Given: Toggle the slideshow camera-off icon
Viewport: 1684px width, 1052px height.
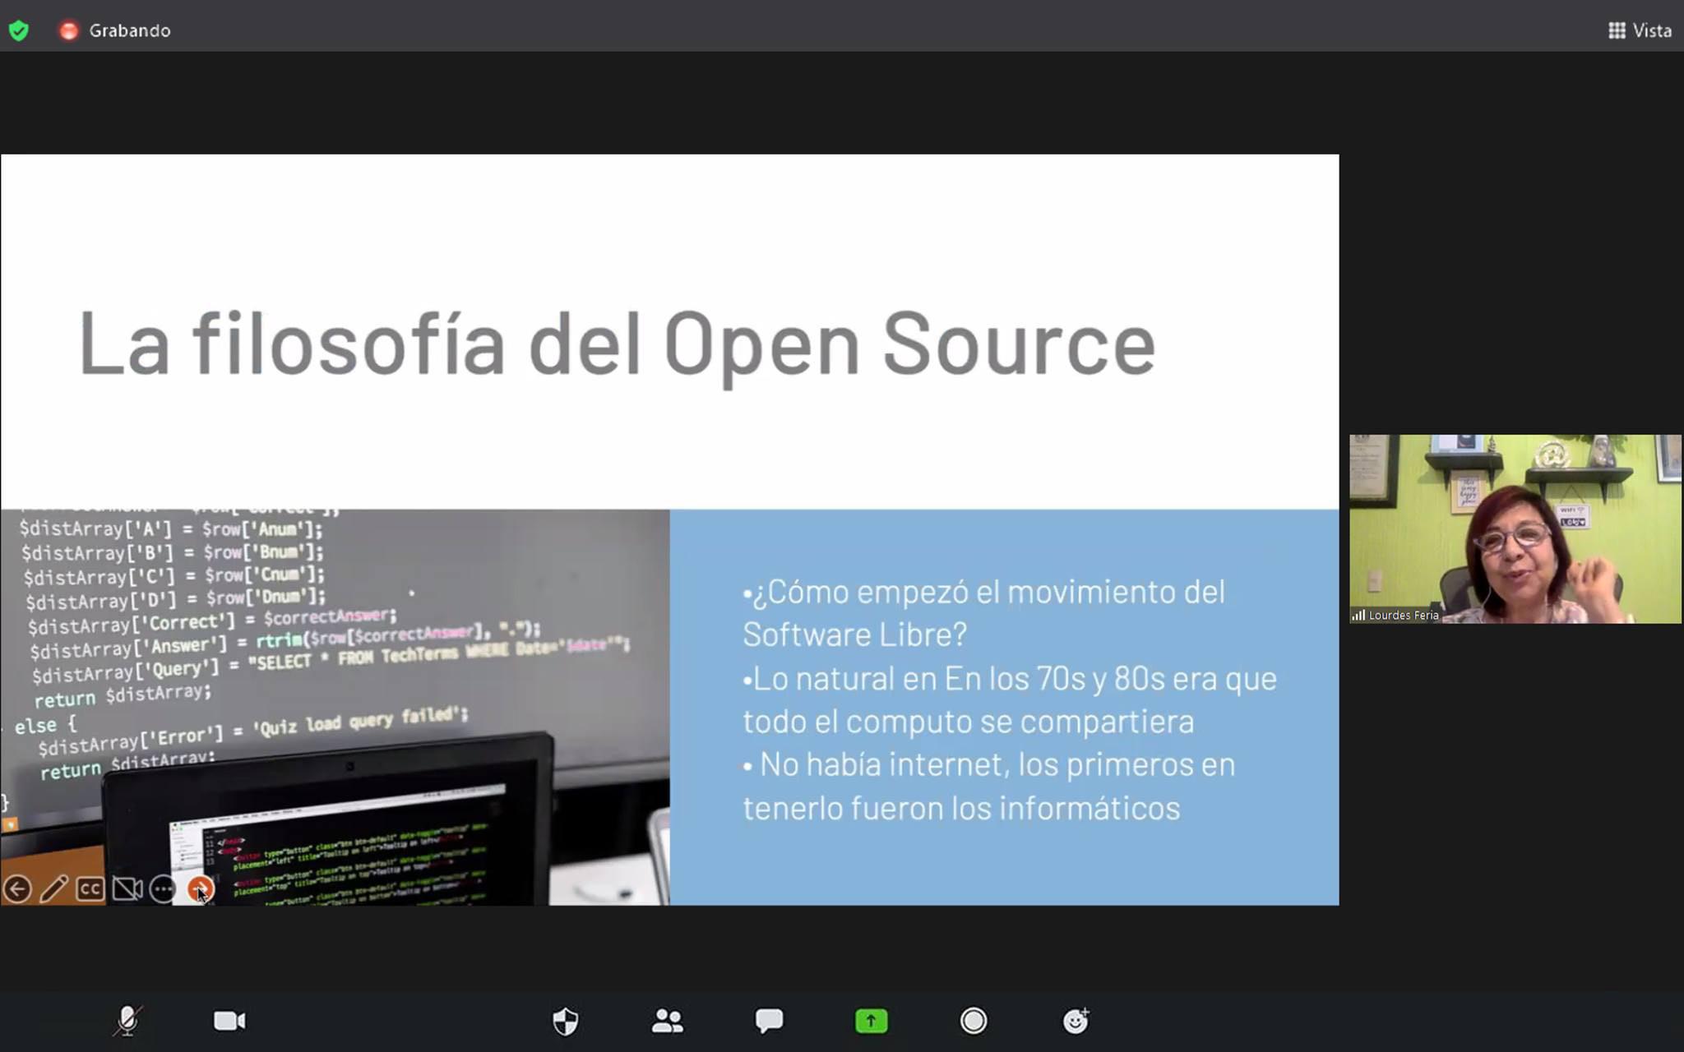Looking at the screenshot, I should click(x=127, y=889).
